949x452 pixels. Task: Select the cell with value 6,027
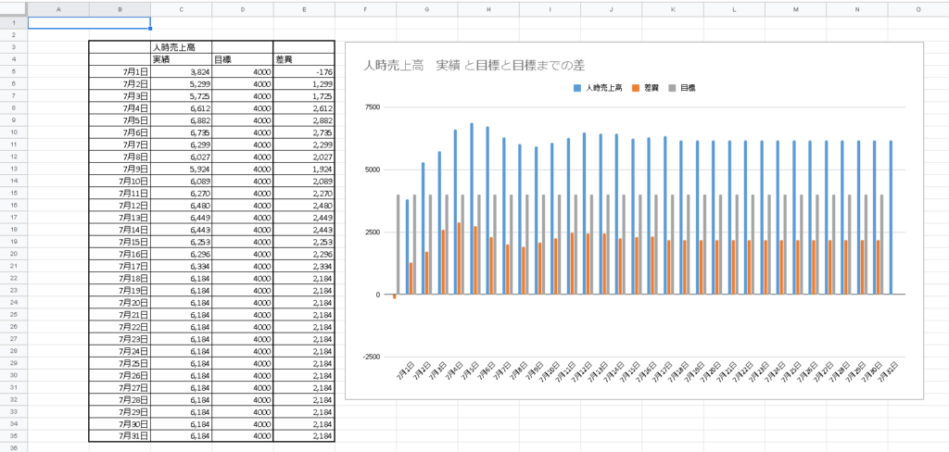pyautogui.click(x=182, y=157)
